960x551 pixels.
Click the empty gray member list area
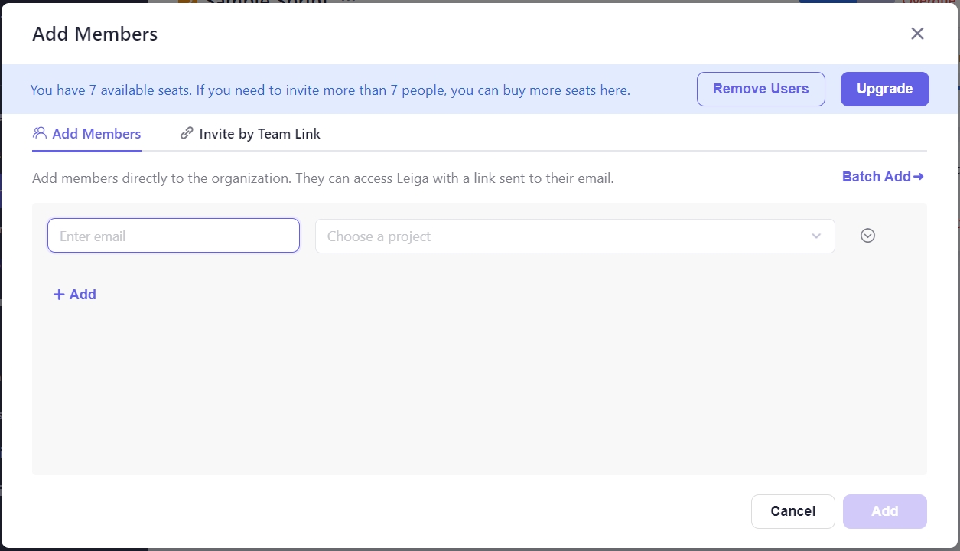point(479,390)
